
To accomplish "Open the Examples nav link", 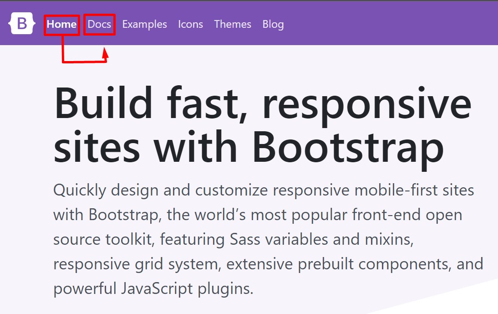I will (x=144, y=24).
